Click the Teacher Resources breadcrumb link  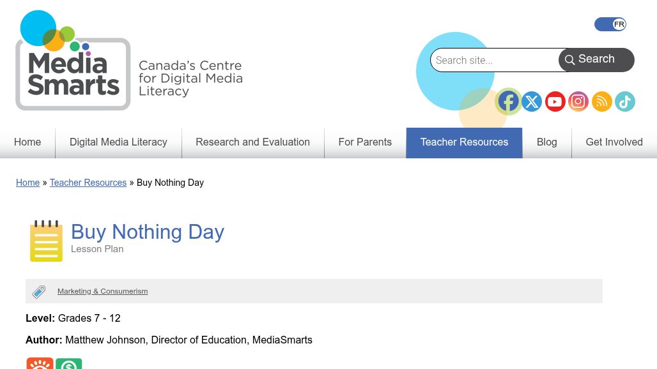point(88,183)
